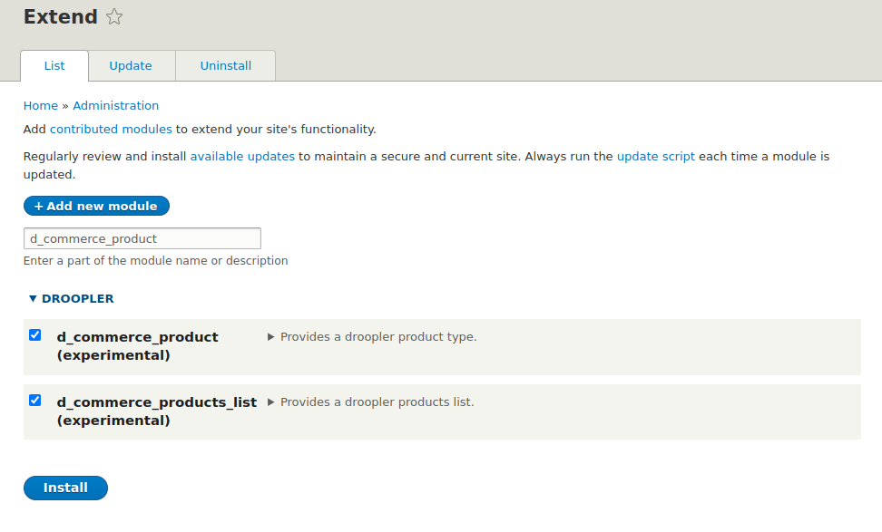Click the DROOPLER group heading text
The image size is (882, 532).
pyautogui.click(x=78, y=299)
